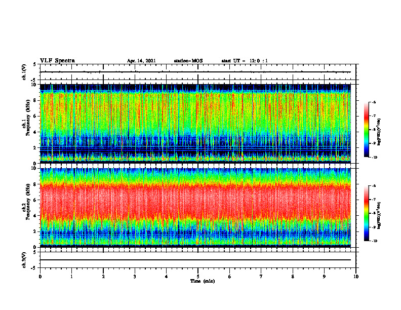Click time axis tick label '3'
Image resolution: width=401 pixels, height=310 pixels.
(x=135, y=277)
